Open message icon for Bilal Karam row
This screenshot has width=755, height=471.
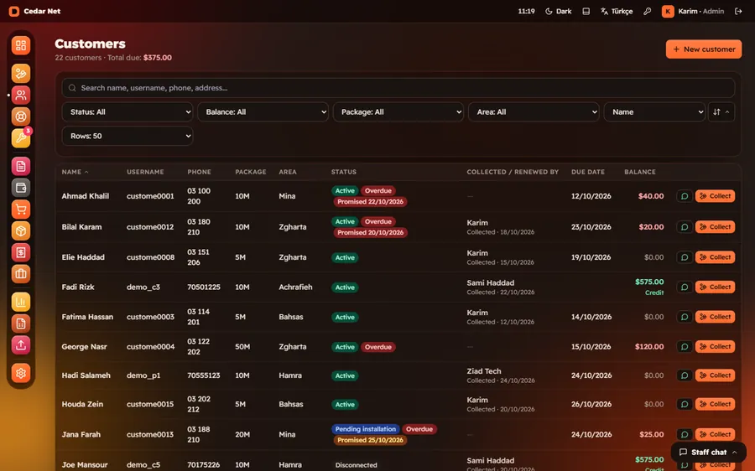[685, 226]
